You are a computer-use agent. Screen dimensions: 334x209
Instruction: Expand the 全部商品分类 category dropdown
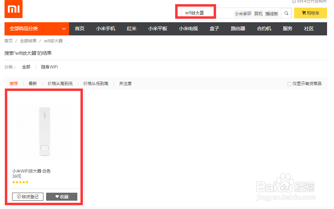click(x=37, y=28)
